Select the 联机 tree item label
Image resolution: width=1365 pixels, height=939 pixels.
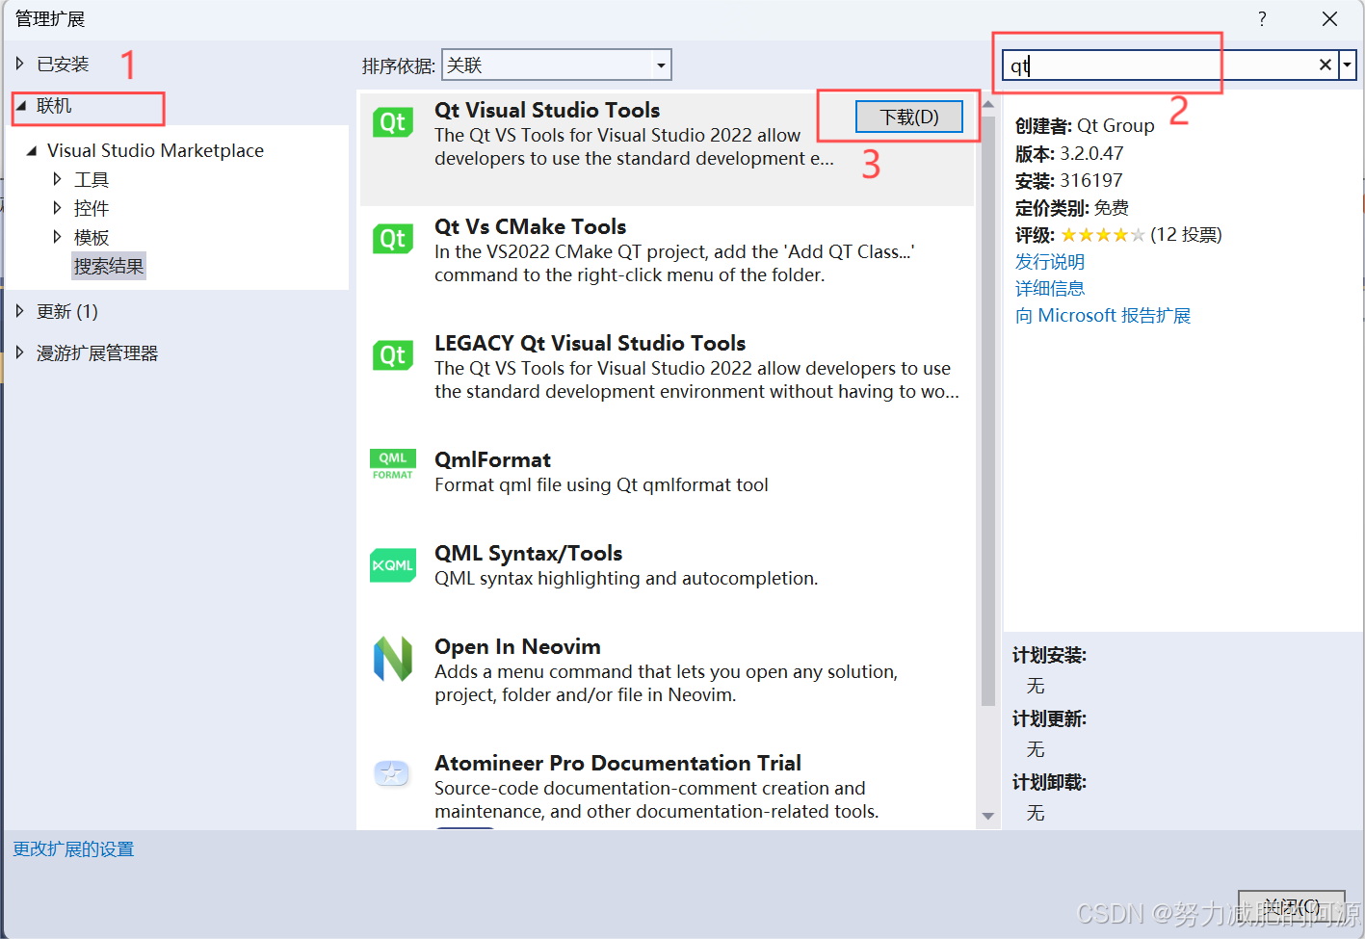[x=54, y=106]
